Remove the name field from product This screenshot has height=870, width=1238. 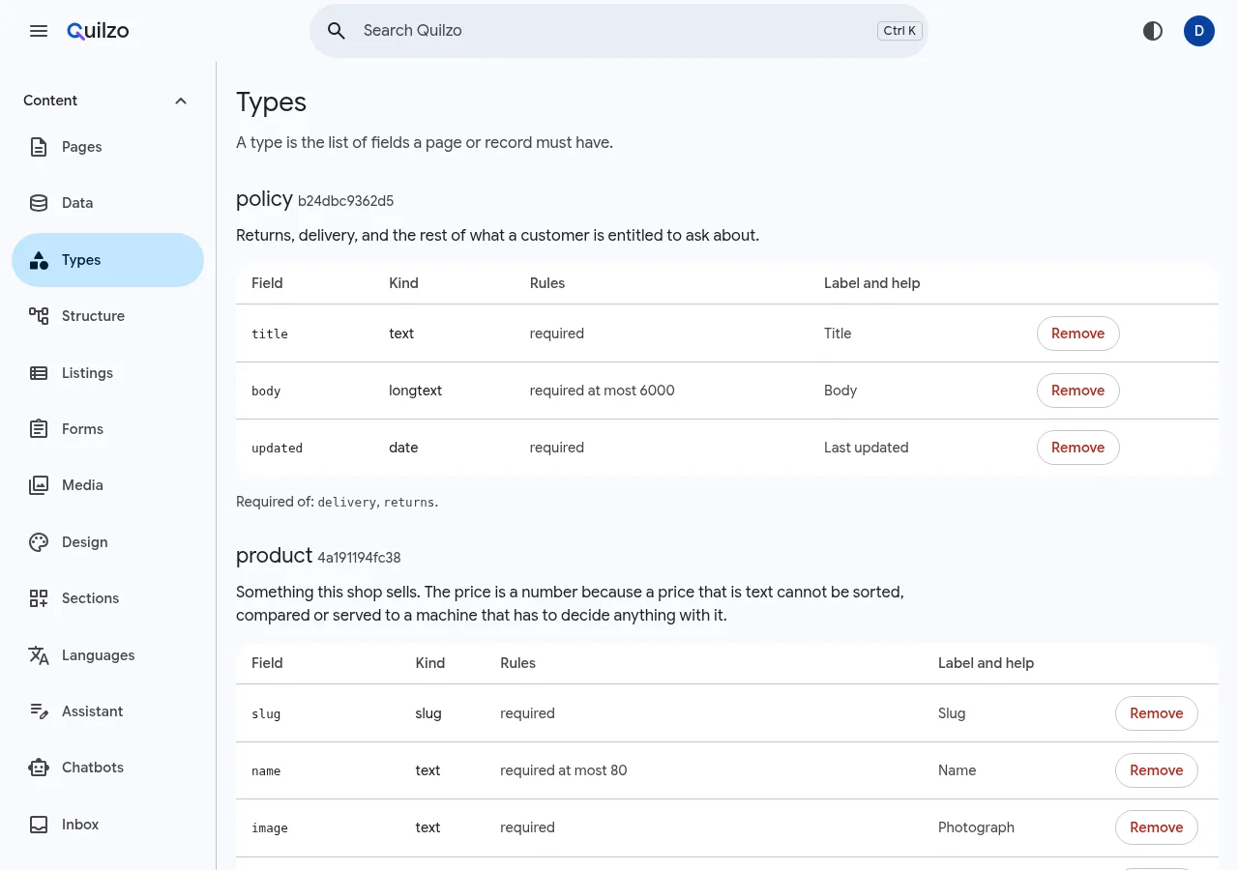[x=1156, y=770]
